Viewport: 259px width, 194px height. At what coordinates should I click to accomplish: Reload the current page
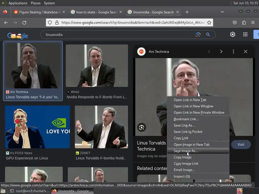[24, 22]
